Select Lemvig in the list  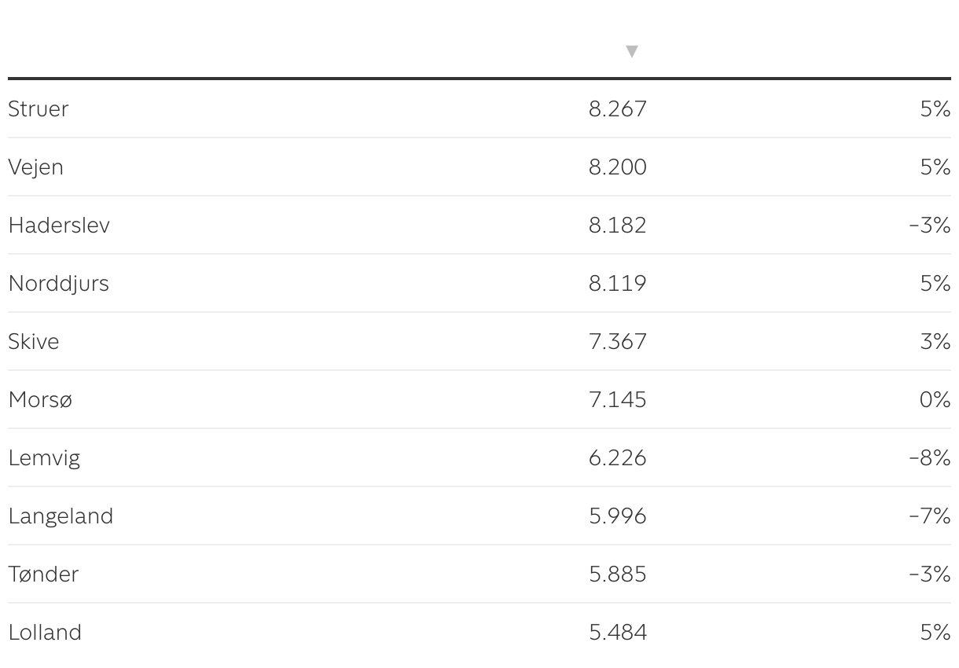point(44,458)
